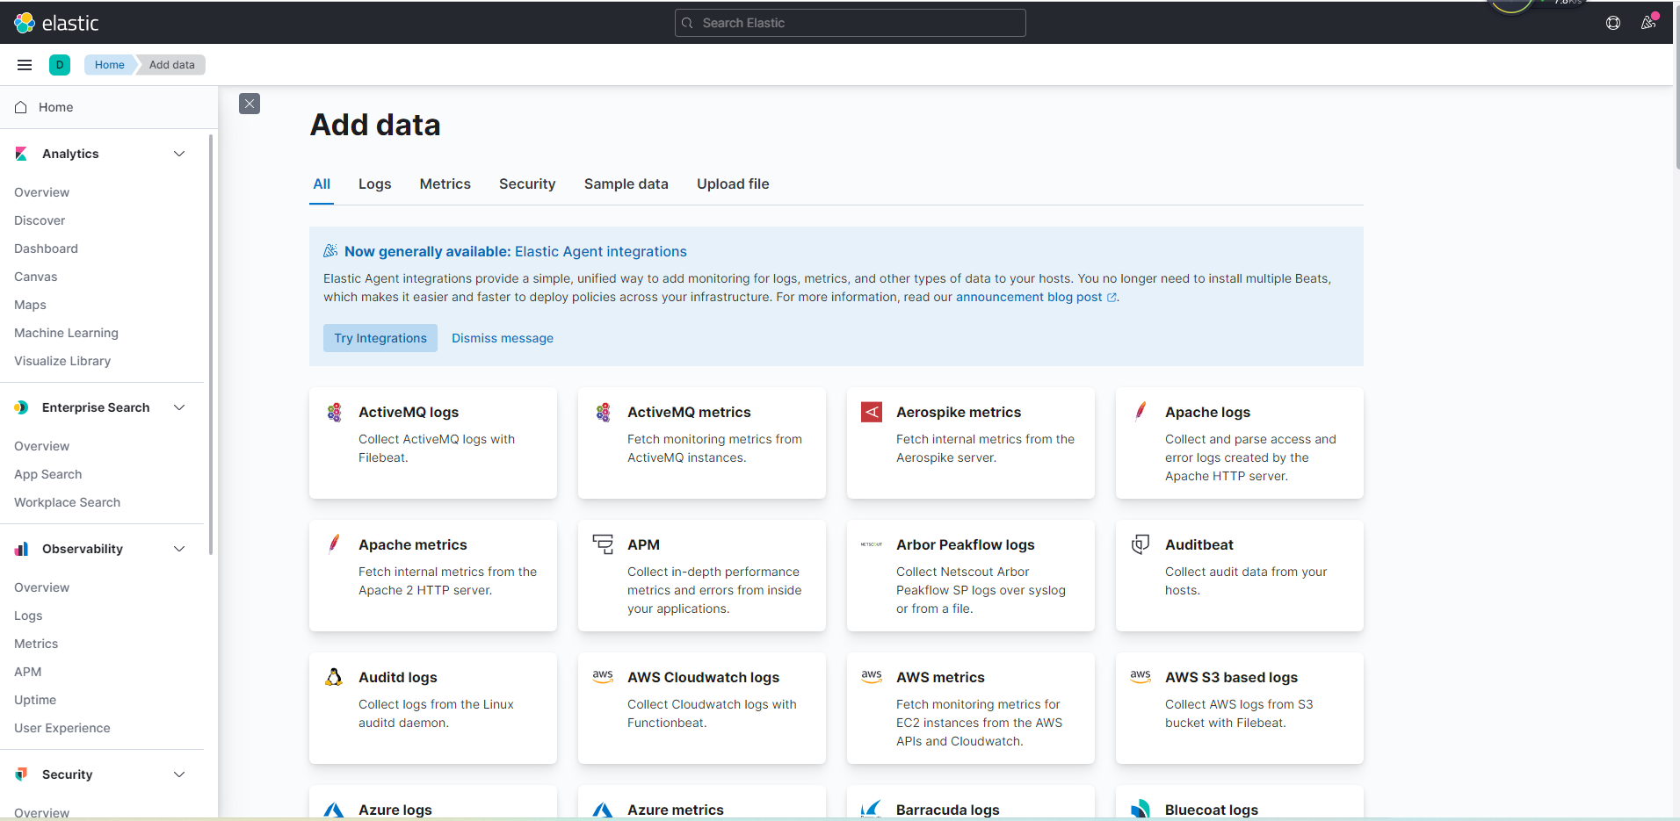Collapse the Enterprise Search section chevron
This screenshot has width=1680, height=821.
(179, 407)
